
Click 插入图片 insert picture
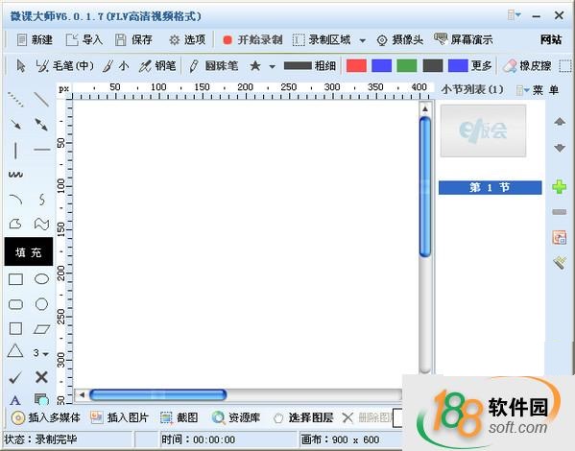pyautogui.click(x=120, y=417)
